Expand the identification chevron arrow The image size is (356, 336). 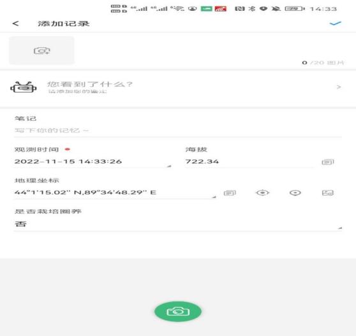339,87
